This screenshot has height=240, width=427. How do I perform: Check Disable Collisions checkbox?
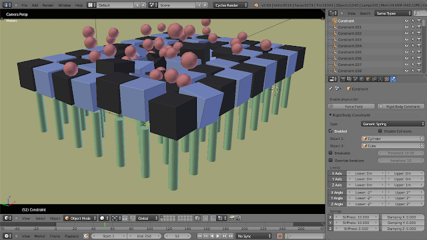coord(380,131)
